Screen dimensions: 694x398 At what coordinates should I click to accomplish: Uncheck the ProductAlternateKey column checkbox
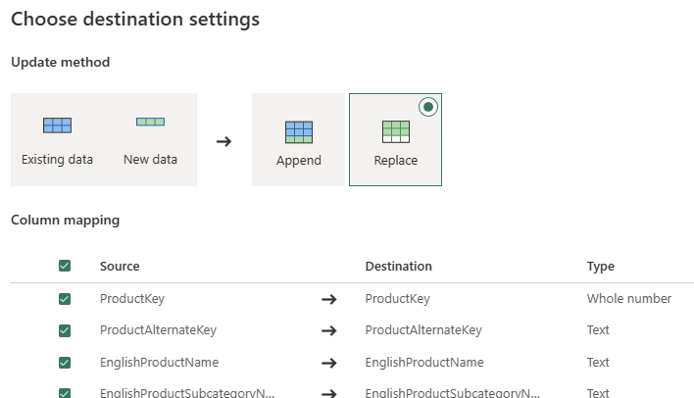pos(65,330)
